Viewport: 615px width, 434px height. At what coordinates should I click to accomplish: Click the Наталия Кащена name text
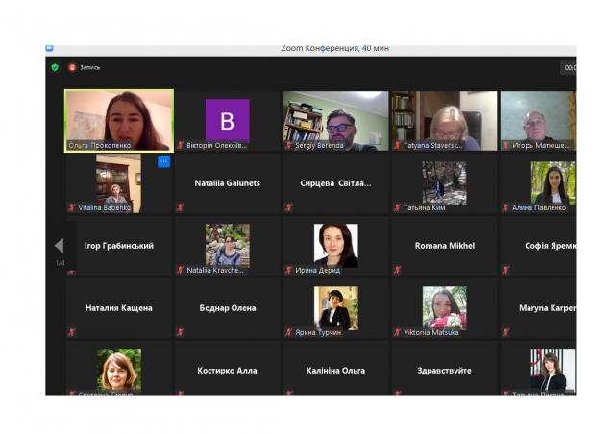119,308
